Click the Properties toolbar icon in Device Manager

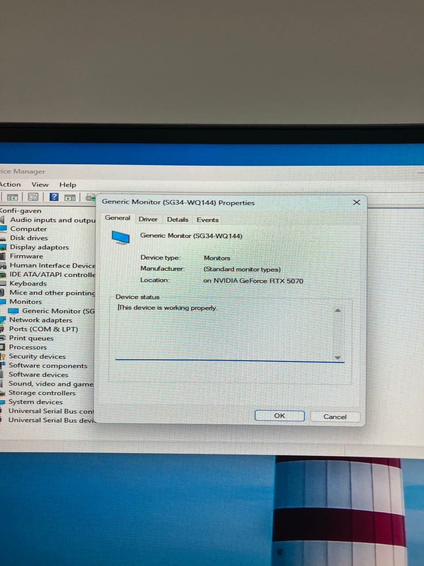point(33,197)
